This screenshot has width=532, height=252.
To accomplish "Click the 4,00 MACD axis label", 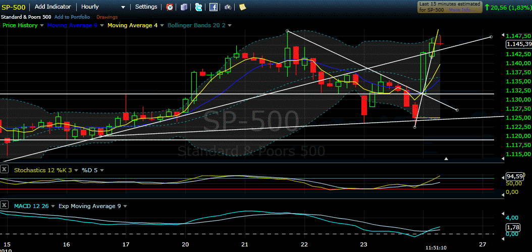I will coord(512,218).
